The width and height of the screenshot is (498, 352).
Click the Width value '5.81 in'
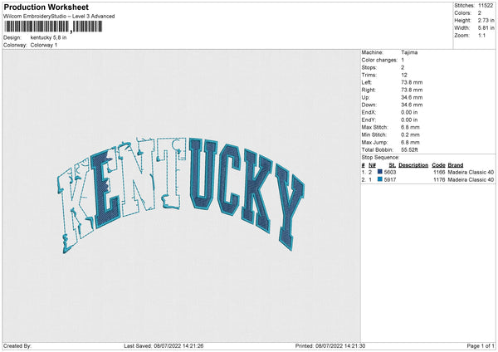coord(486,28)
